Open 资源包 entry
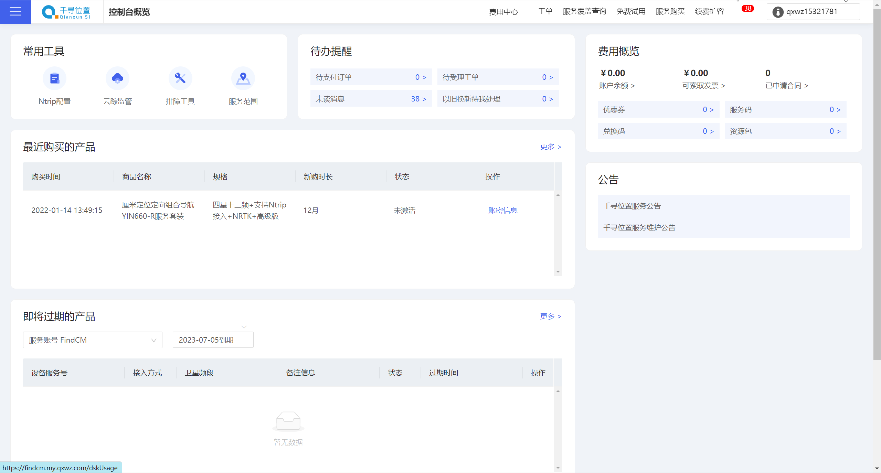Image resolution: width=881 pixels, height=473 pixels. [785, 131]
